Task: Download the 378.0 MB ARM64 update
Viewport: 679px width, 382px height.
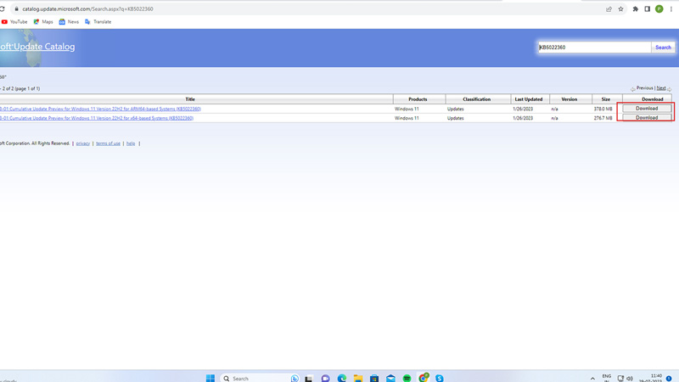Action: click(647, 109)
